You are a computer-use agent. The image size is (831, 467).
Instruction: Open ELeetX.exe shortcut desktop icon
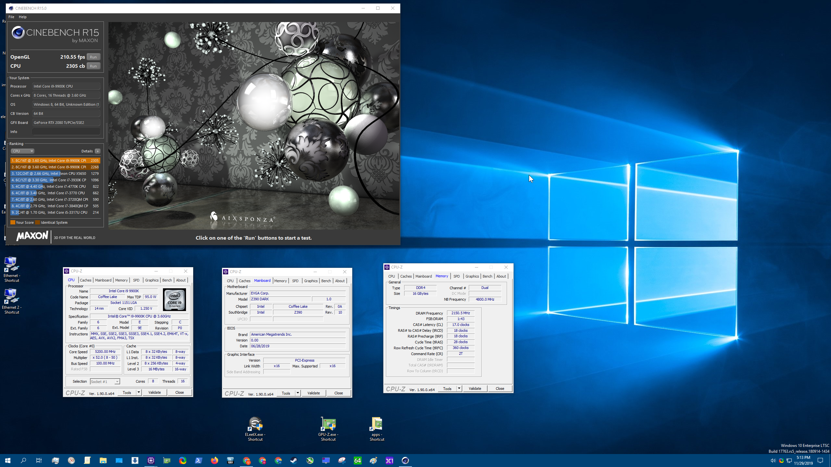pos(255,429)
